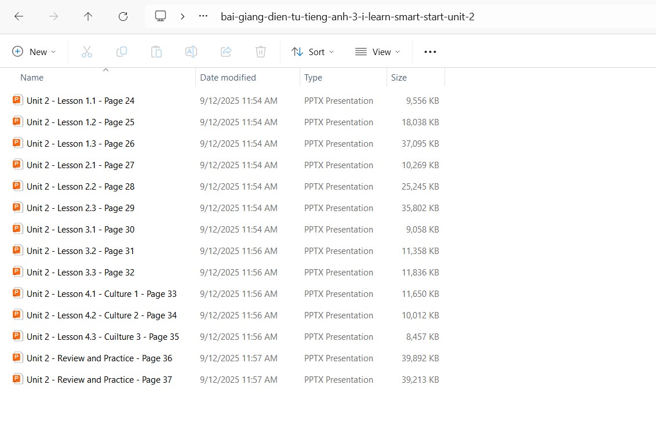Refresh the current folder view
The height and width of the screenshot is (439, 656).
tap(123, 16)
